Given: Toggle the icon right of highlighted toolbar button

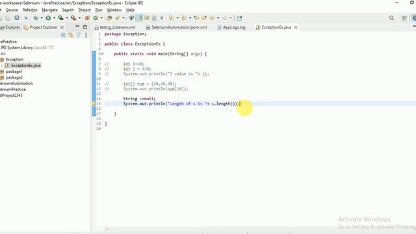Looking at the screenshot, I should 147,18.
